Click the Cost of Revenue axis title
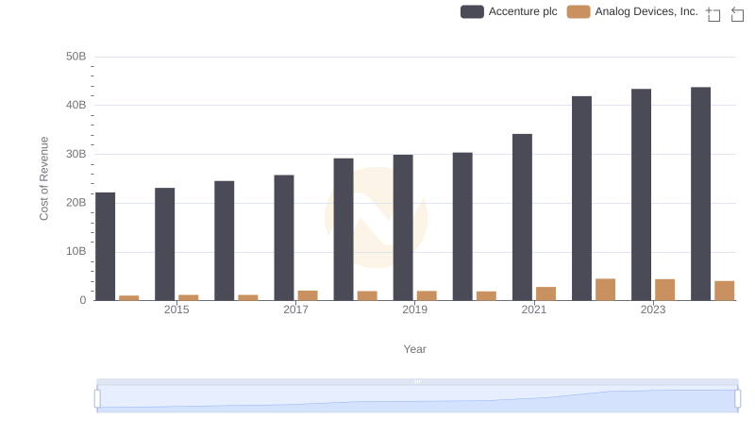This screenshot has height=435, width=755. [x=43, y=178]
